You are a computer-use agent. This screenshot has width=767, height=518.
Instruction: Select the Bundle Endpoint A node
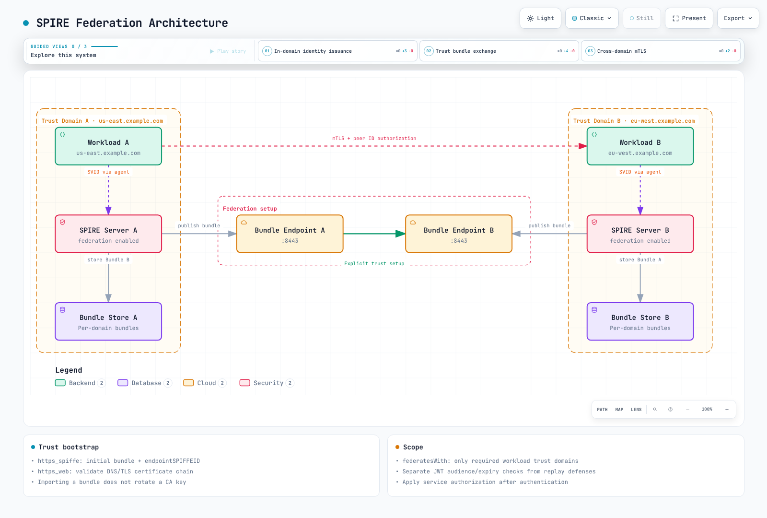click(290, 234)
